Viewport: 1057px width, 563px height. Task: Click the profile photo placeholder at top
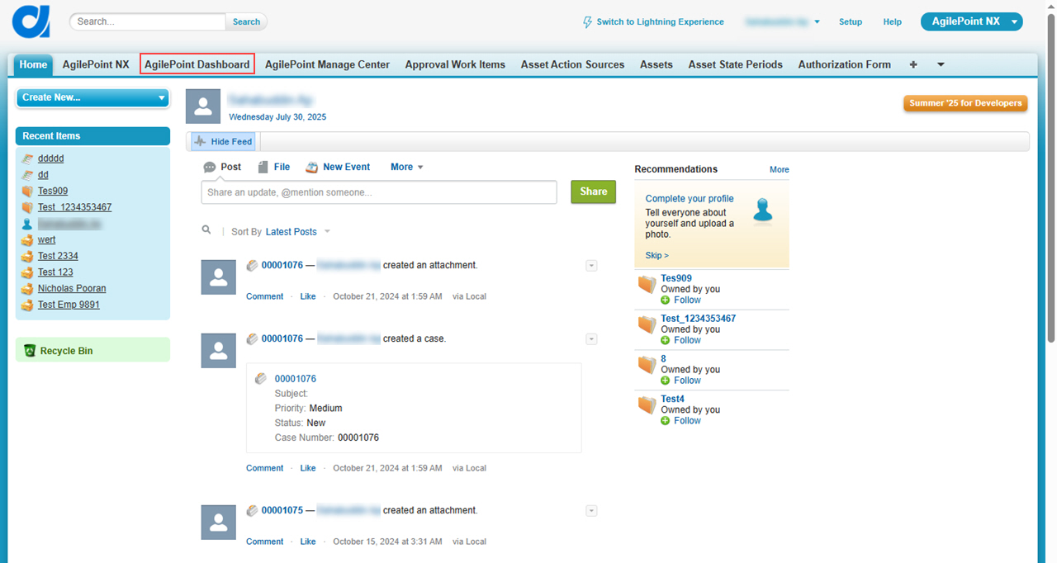(x=203, y=107)
